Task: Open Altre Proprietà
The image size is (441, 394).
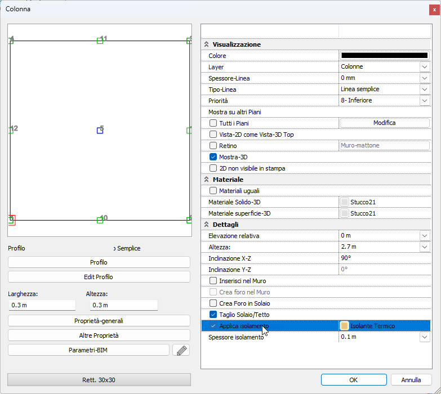Action: 99,335
